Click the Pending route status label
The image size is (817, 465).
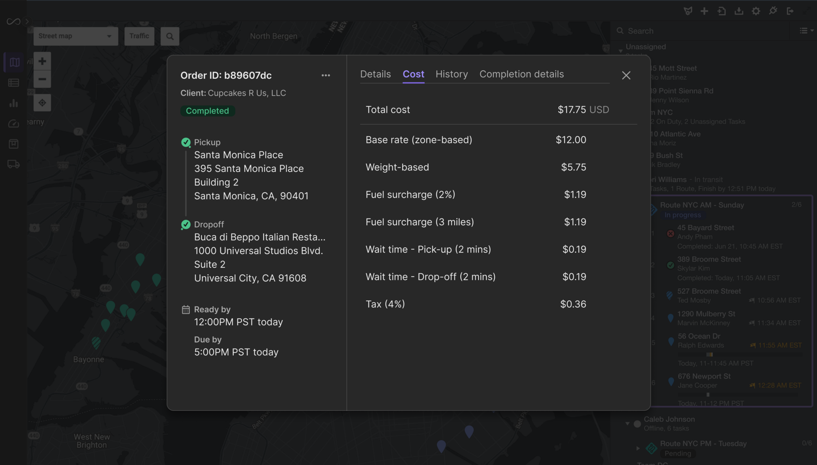[x=678, y=454]
